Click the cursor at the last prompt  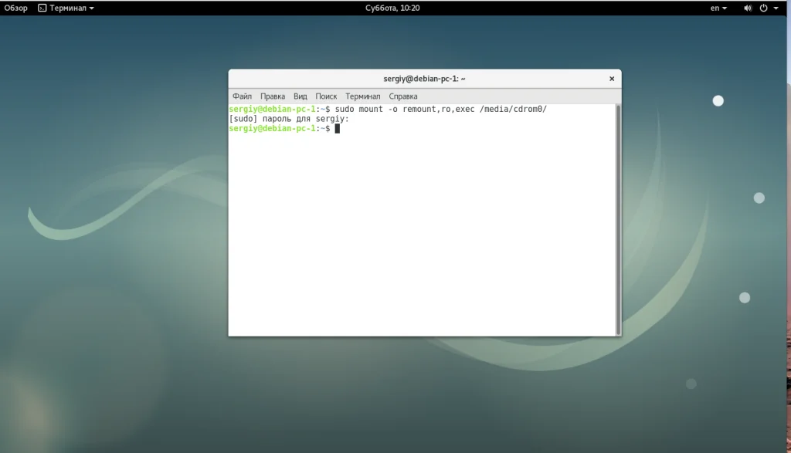coord(337,129)
